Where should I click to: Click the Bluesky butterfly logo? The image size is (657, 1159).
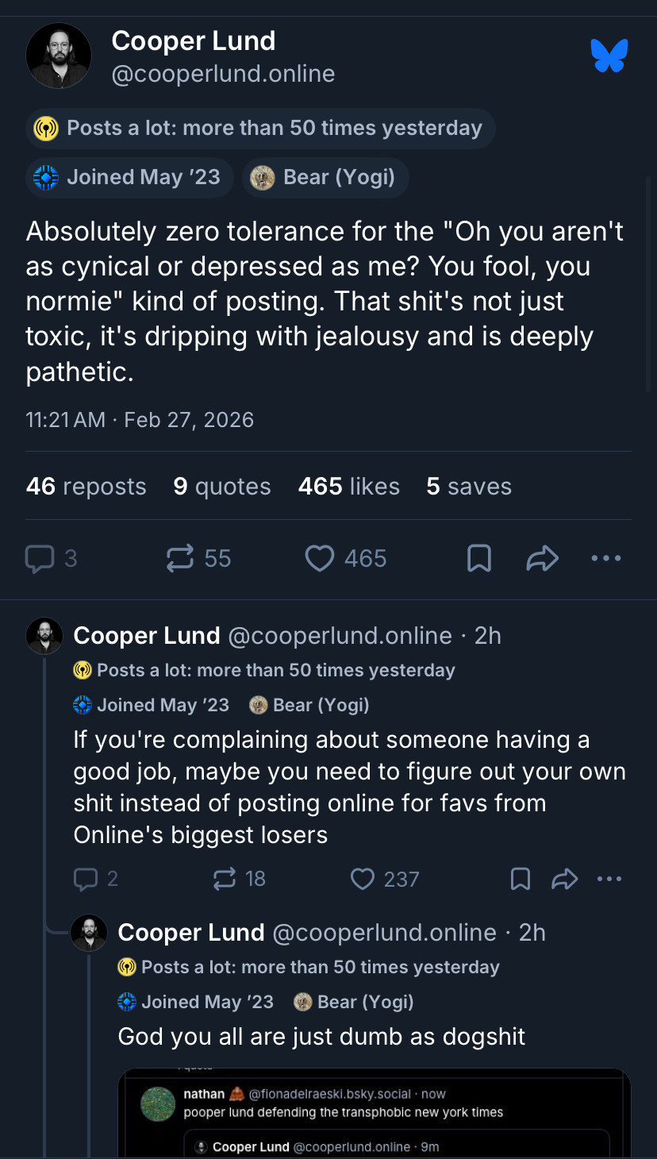click(609, 56)
